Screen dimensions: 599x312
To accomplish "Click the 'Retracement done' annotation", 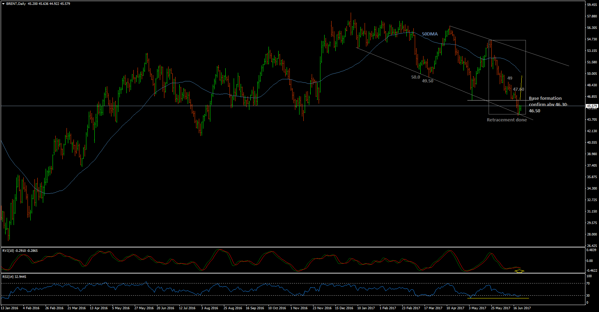I will 506,120.
